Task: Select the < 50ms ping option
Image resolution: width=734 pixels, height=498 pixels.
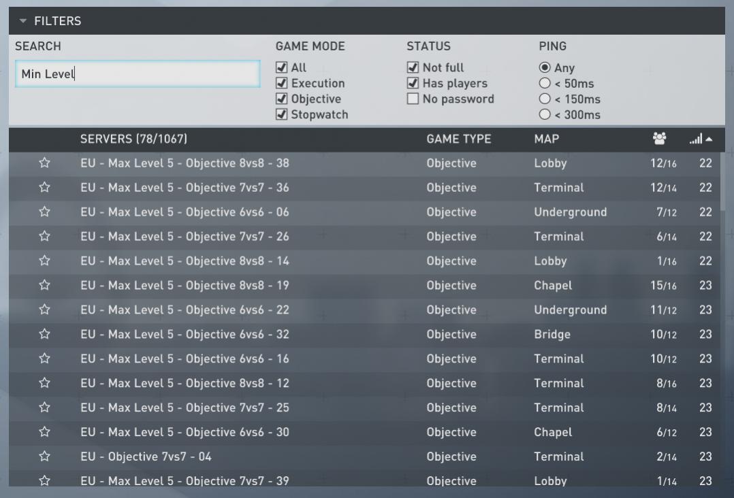Action: pos(545,84)
